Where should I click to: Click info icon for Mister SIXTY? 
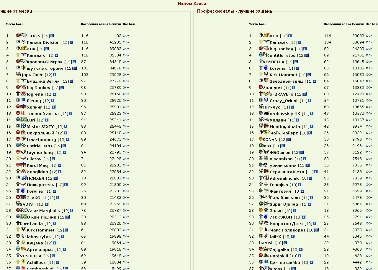66,126
